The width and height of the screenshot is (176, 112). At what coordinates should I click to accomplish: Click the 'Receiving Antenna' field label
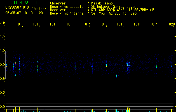[x=67, y=13]
